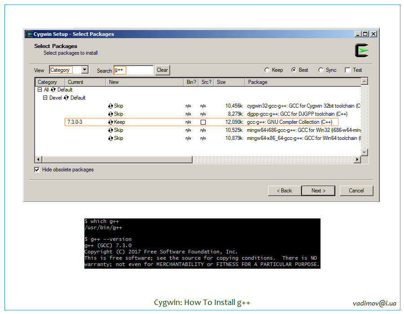Click the vertical scroll up arrow
The width and height of the screenshot is (404, 314).
tap(364, 82)
